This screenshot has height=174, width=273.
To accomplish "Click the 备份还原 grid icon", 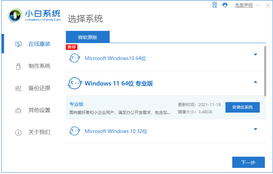I will [18, 89].
